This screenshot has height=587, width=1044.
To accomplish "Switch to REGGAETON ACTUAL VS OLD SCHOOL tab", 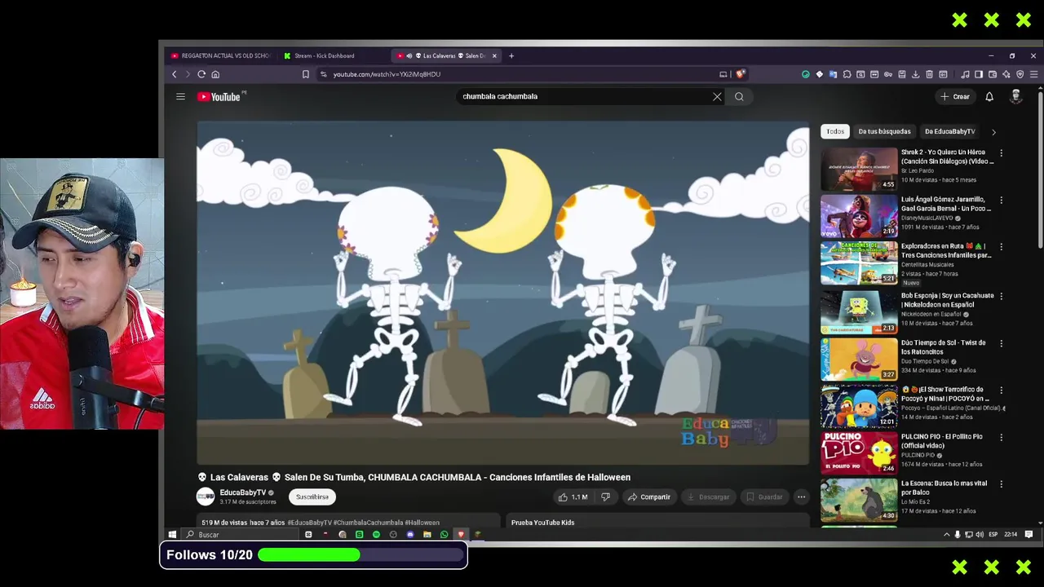I will click(220, 56).
